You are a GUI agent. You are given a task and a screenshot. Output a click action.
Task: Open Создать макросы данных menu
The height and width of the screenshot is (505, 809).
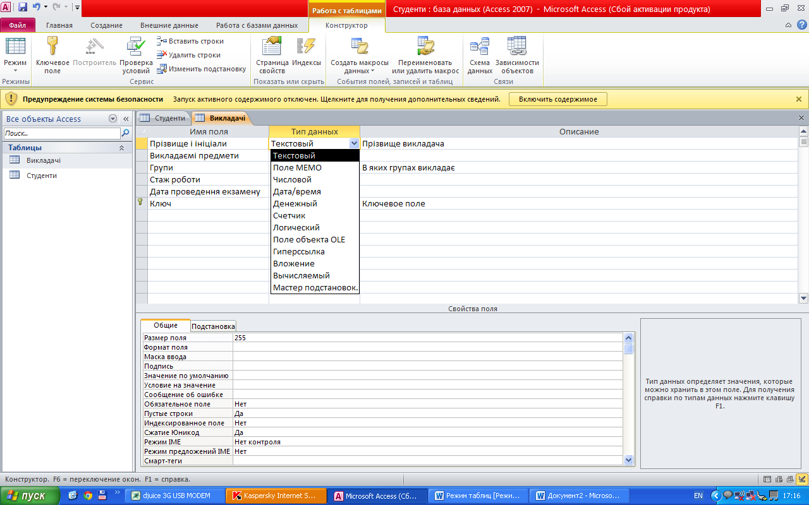click(360, 56)
